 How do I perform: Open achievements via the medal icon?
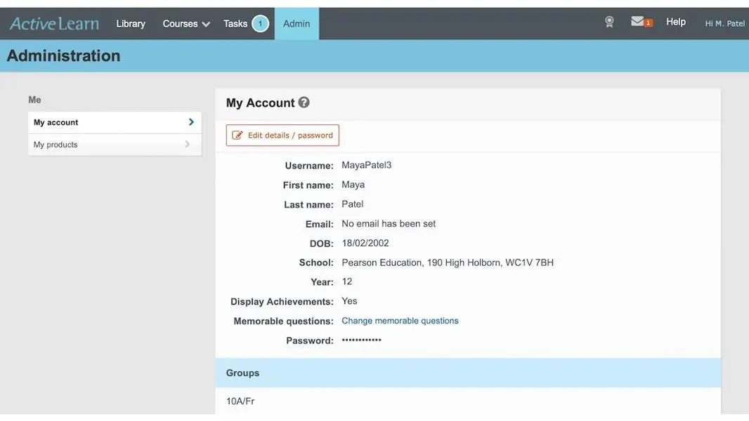point(608,22)
